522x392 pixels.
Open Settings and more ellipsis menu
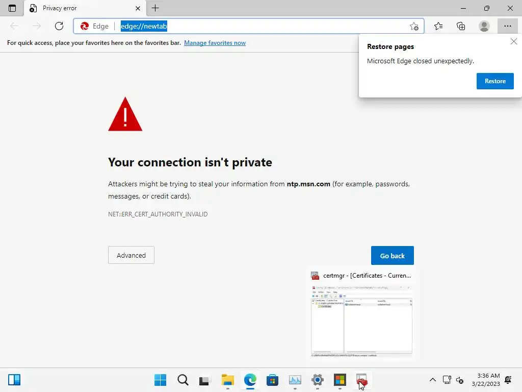[x=507, y=26]
